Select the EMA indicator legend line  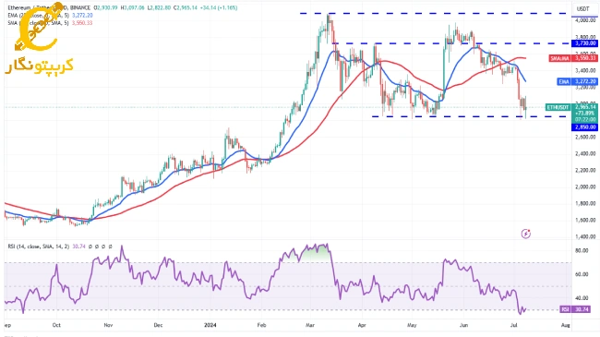tap(50, 16)
